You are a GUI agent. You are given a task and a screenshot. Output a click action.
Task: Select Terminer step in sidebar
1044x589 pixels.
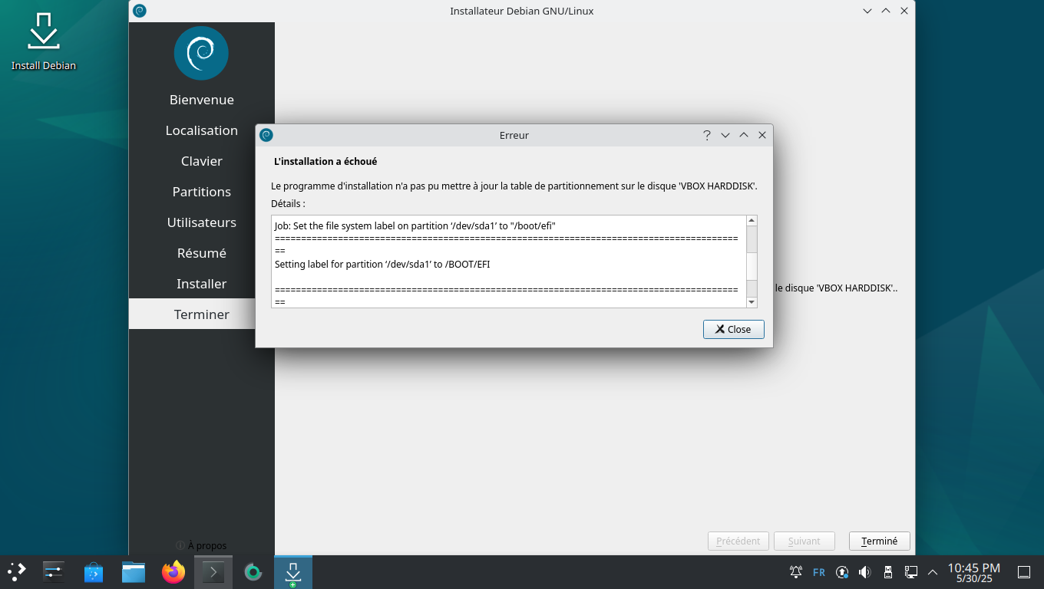coord(202,314)
